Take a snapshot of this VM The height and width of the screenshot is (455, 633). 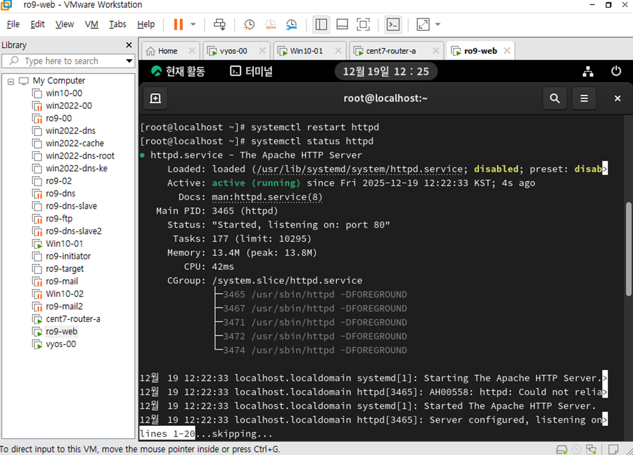click(249, 24)
